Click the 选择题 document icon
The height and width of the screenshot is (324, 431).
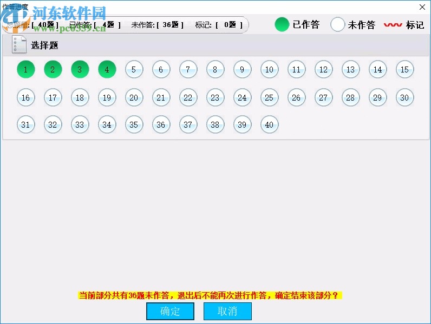tap(19, 45)
